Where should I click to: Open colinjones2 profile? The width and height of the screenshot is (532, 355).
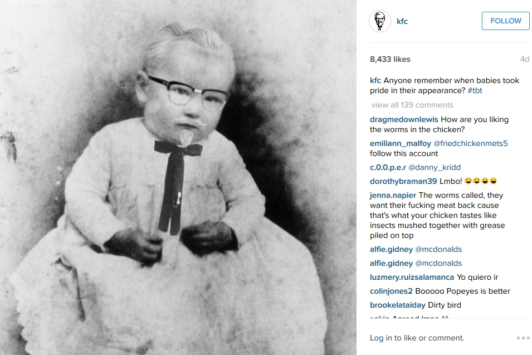391,291
